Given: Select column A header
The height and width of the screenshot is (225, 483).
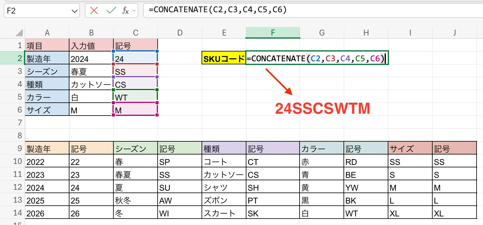Looking at the screenshot, I should 47,33.
